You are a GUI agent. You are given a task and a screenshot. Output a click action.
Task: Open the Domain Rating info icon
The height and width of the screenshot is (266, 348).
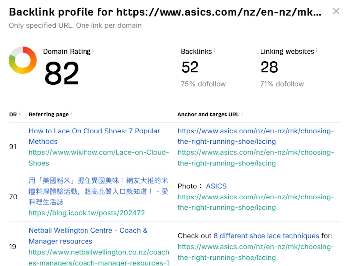click(x=93, y=50)
